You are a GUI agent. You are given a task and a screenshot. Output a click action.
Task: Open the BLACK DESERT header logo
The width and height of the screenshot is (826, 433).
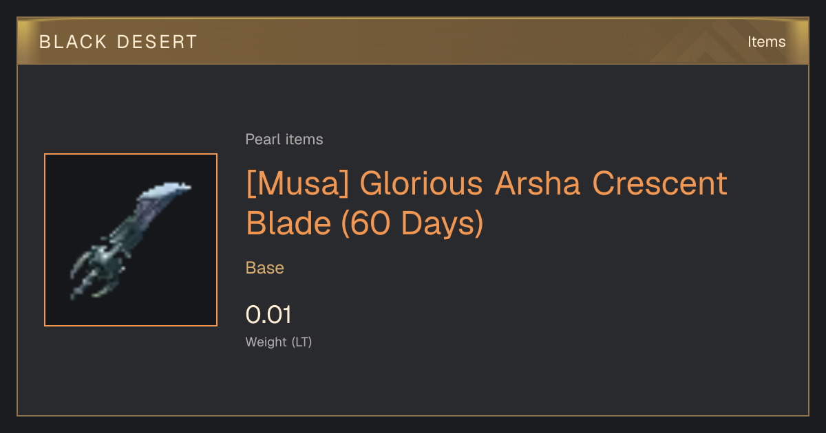(x=118, y=42)
